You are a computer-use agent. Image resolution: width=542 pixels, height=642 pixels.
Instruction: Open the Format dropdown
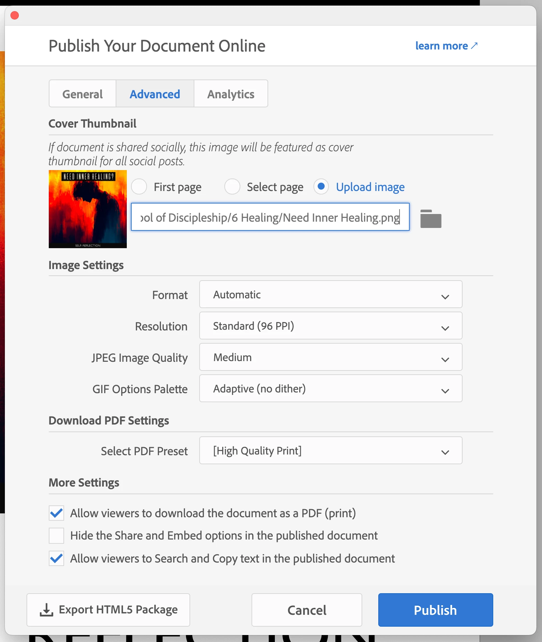coord(331,294)
